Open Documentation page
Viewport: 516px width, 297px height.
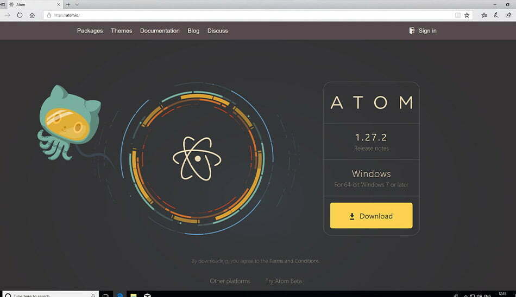tap(160, 30)
